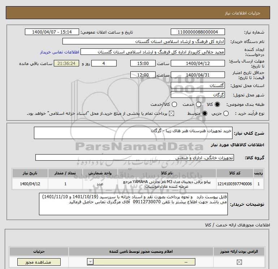Click the گروه کالا field
The image size is (278, 269).
pos(135,157)
